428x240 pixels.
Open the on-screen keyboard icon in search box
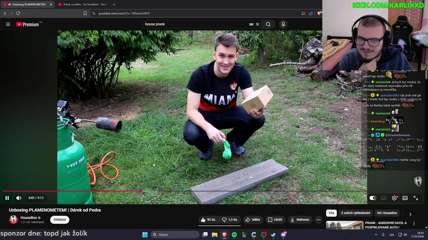(x=251, y=24)
